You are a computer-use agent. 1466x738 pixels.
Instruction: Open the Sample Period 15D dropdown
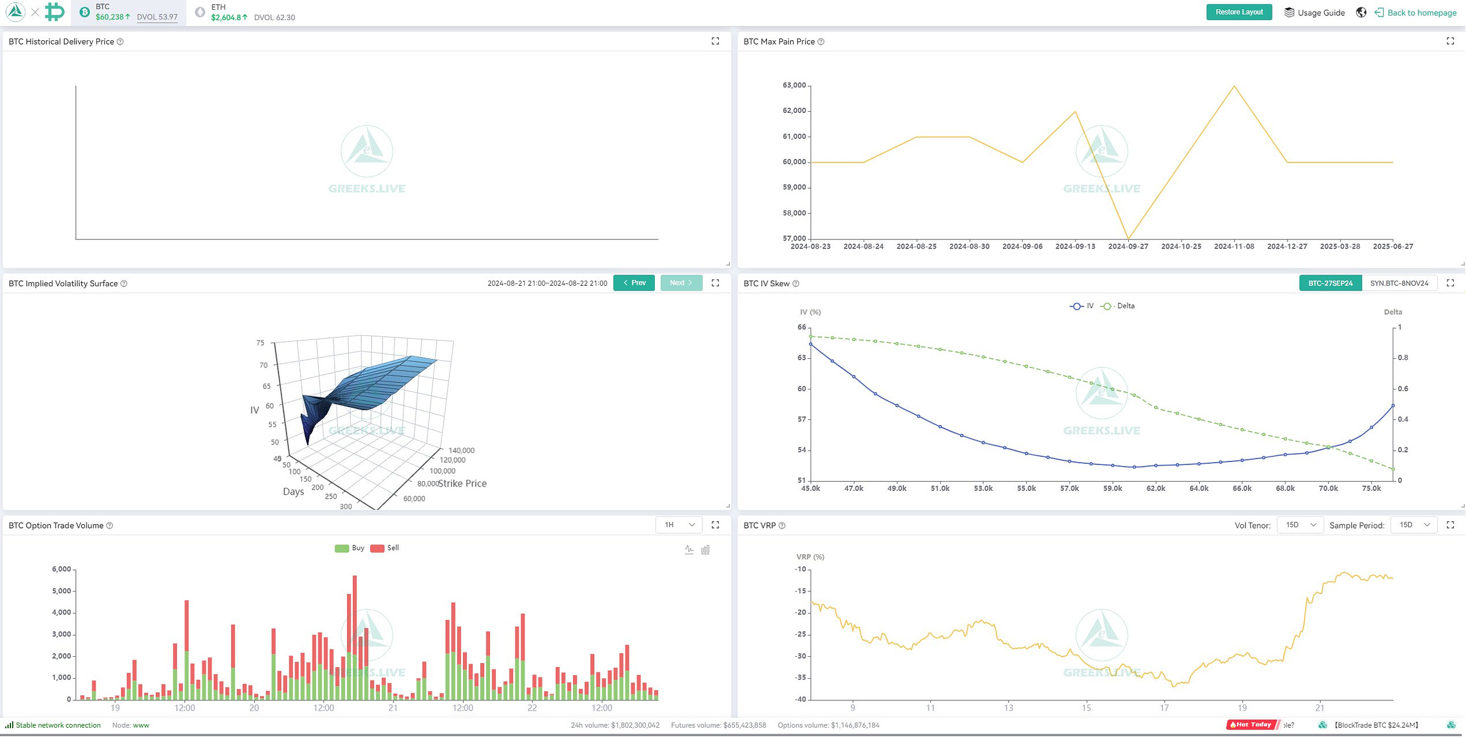[1413, 524]
